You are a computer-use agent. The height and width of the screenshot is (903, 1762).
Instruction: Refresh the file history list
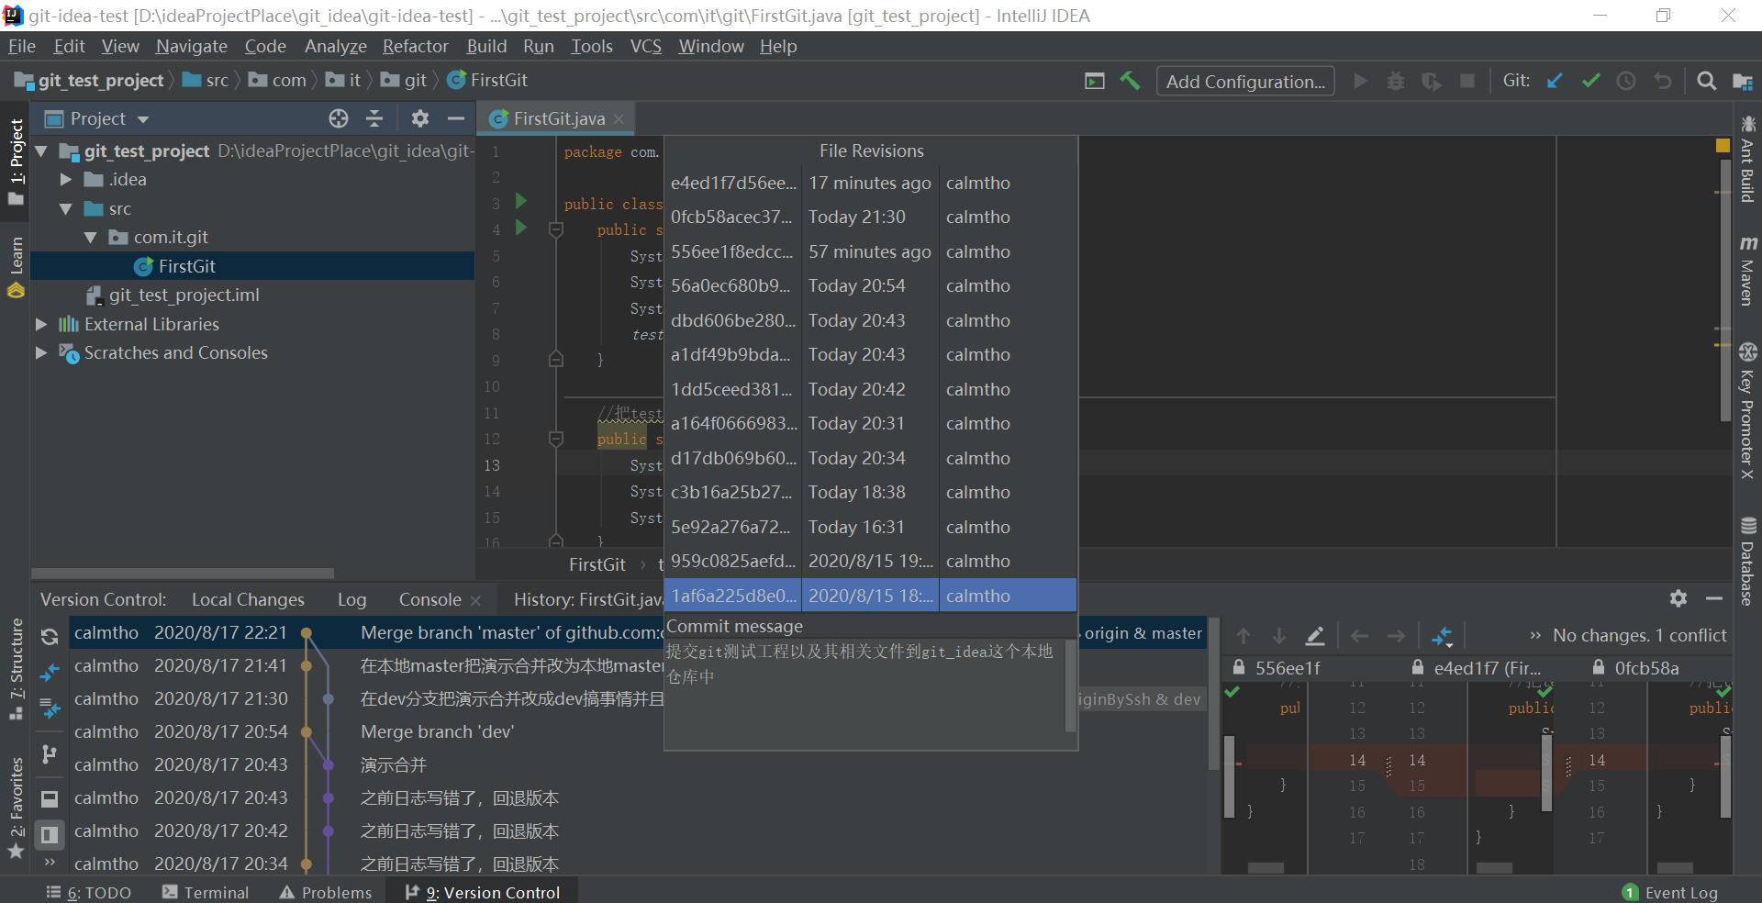click(x=50, y=636)
